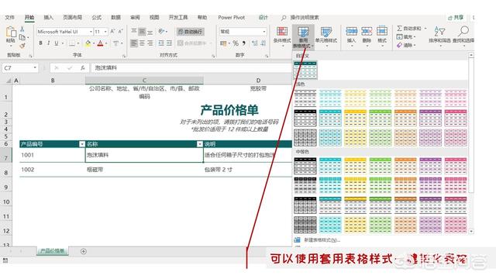Click the Cut scissors icon
Screen dimensions: 496x279
22,29
